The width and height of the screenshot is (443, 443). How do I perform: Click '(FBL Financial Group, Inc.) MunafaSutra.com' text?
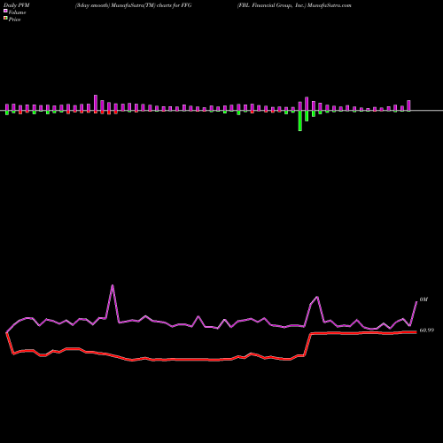click(294, 5)
